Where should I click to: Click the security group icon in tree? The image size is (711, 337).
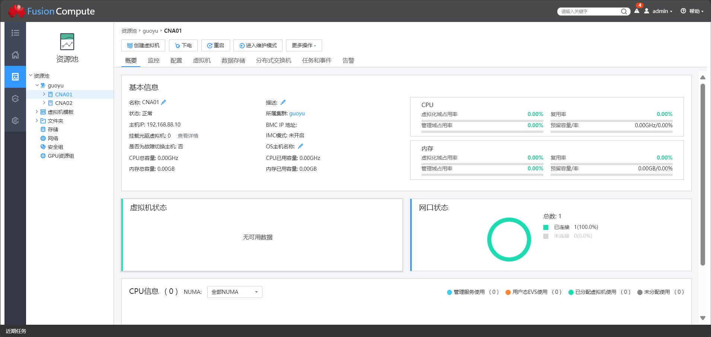tap(43, 147)
